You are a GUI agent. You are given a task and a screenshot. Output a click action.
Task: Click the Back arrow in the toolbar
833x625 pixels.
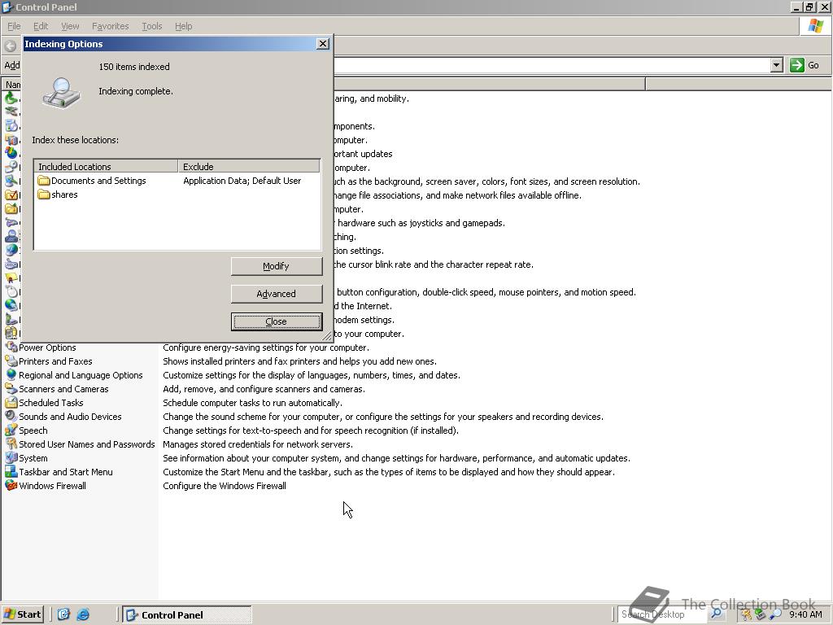[10, 46]
